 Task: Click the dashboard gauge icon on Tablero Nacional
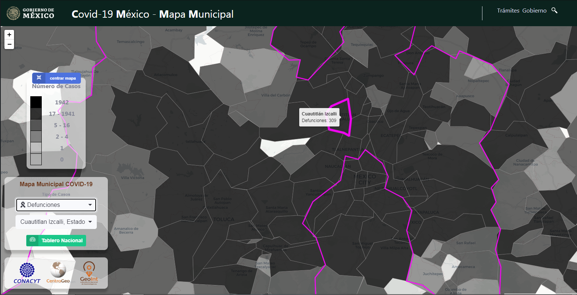pos(33,240)
